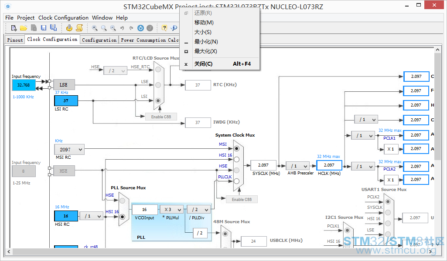Click the SYSCLK (MHz) 2.097 value box
Viewport: 447px width, 261px height.
(x=263, y=165)
